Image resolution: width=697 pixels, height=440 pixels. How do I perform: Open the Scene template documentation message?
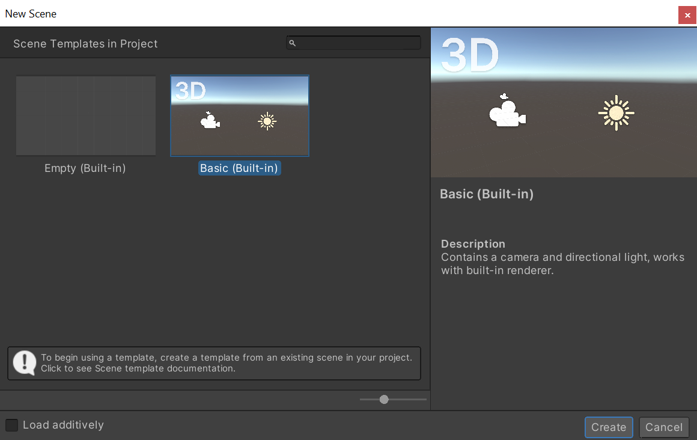pos(226,363)
